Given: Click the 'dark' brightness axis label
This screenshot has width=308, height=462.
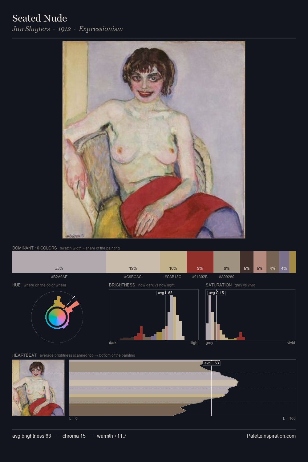Looking at the screenshot, I should [x=113, y=343].
